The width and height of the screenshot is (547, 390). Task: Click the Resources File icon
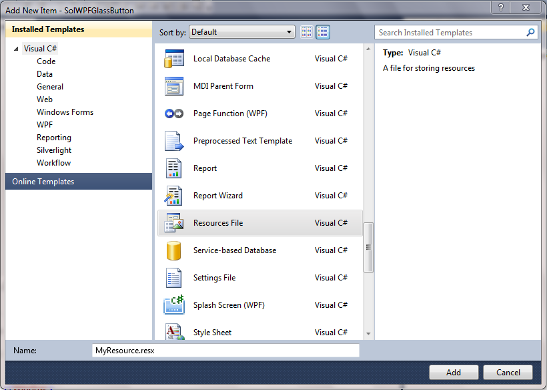click(173, 223)
